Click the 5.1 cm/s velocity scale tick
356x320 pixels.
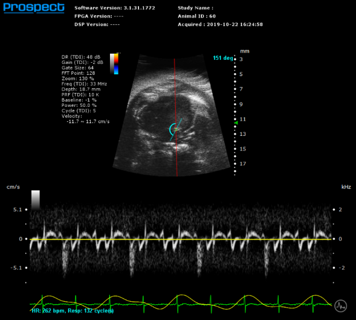[x=18, y=210]
